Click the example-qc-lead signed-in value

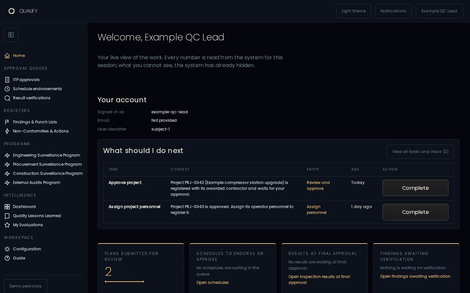point(169,112)
